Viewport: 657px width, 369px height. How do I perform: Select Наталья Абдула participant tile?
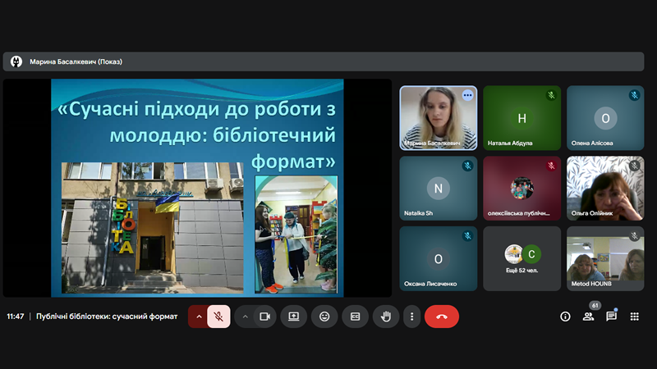[x=521, y=118]
